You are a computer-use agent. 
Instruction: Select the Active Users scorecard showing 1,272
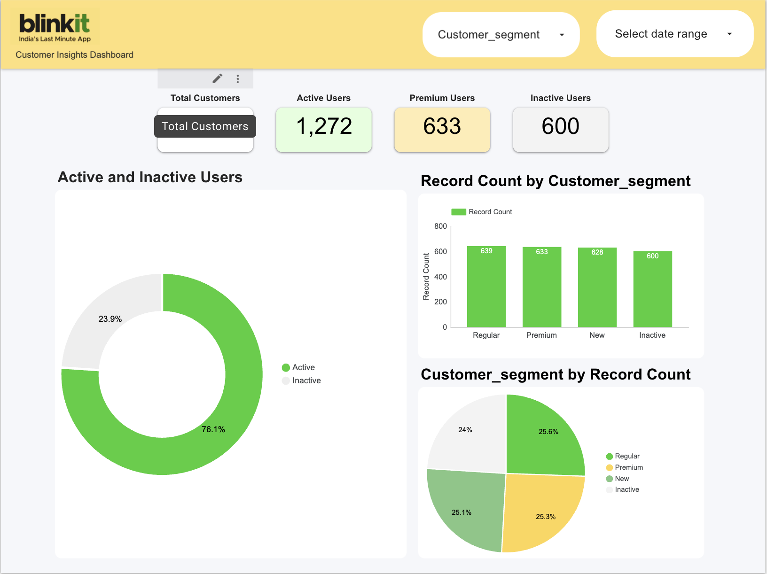point(324,130)
